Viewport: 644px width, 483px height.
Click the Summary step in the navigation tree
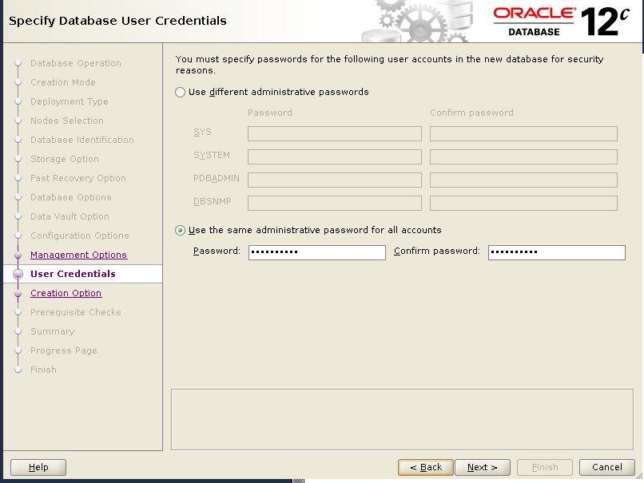pos(54,331)
